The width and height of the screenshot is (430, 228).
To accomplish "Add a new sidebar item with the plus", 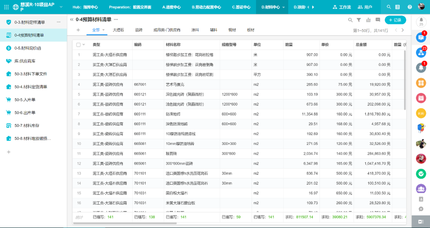I will (x=9, y=152).
